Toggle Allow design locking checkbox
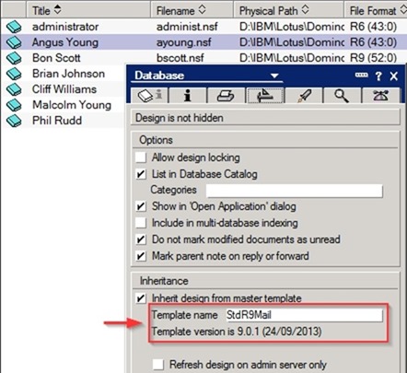The height and width of the screenshot is (373, 407). tap(141, 157)
